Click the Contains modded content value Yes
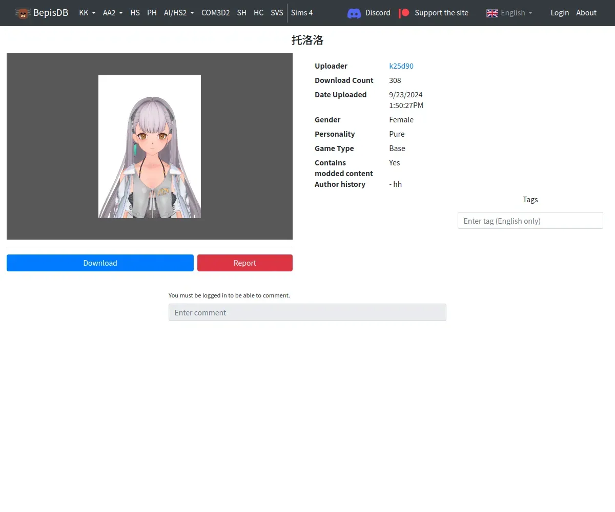 [395, 163]
